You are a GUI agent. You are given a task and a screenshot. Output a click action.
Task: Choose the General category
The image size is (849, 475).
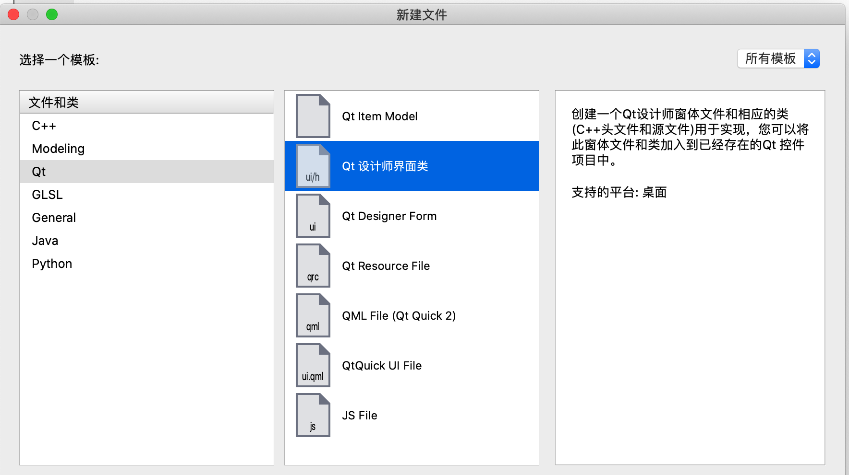pos(147,218)
